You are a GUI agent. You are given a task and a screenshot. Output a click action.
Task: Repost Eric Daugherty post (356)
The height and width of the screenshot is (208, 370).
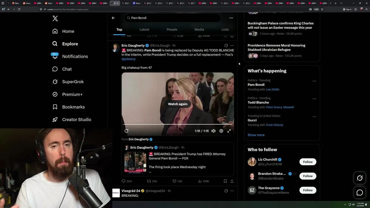pos(152,181)
